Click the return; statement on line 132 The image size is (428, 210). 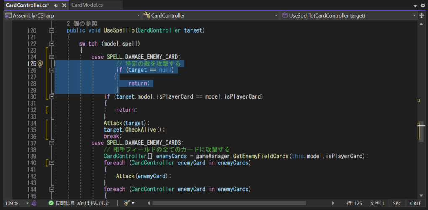pos(127,110)
